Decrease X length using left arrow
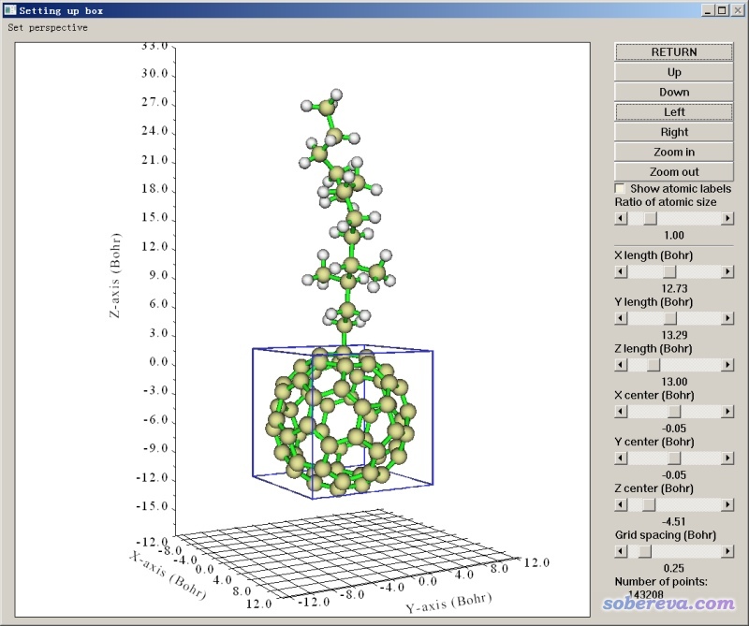The height and width of the screenshot is (626, 749). (x=621, y=271)
